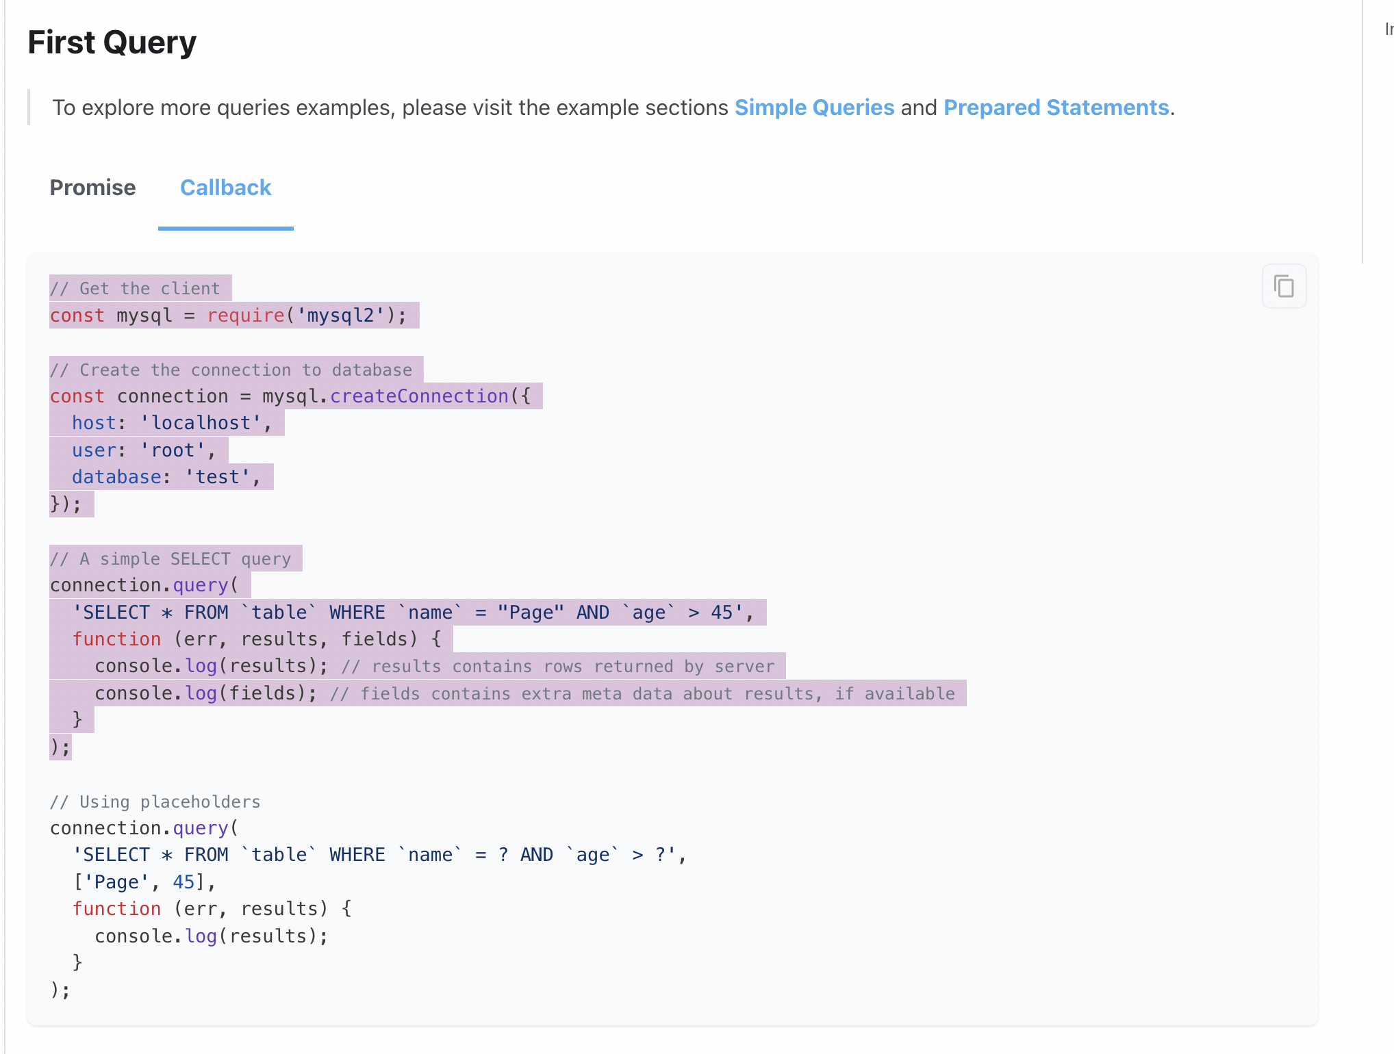The width and height of the screenshot is (1394, 1054).
Task: Click the SELECT statement with "Page" string
Action: (412, 613)
